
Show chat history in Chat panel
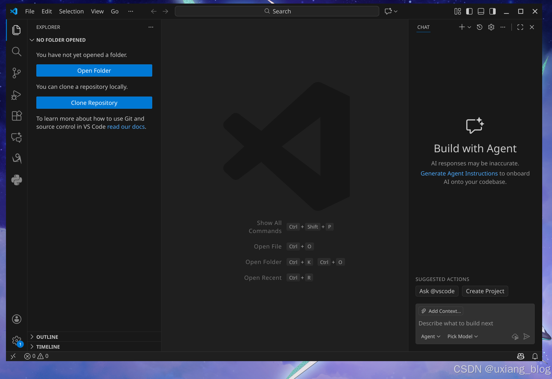[x=480, y=27]
